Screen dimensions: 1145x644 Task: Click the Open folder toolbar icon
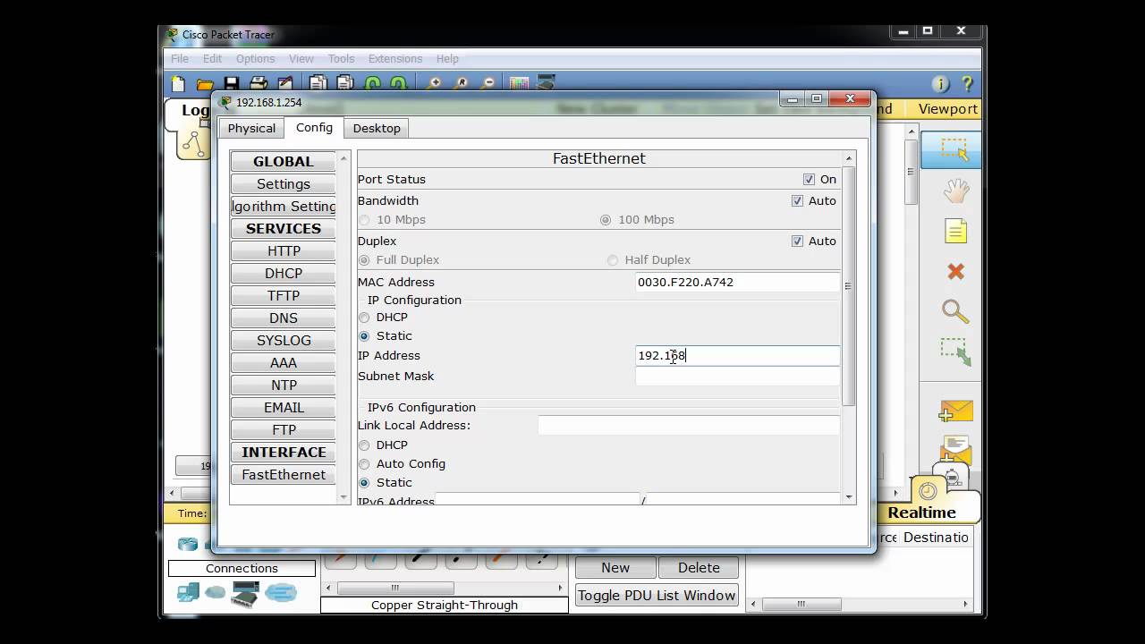(205, 84)
